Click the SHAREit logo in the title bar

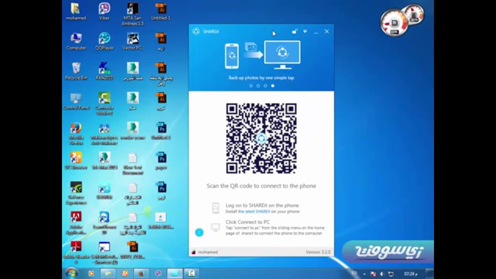click(x=196, y=31)
